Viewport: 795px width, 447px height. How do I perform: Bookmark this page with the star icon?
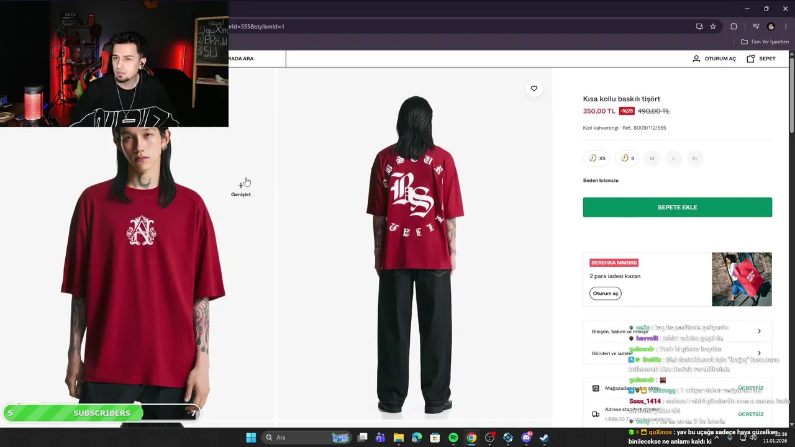click(713, 27)
